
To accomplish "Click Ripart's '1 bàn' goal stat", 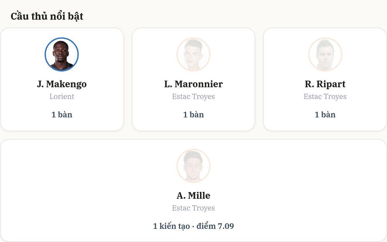I will point(325,115).
